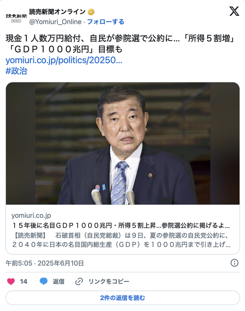Click the 返信 reply label
The image size is (245, 311).
58,281
